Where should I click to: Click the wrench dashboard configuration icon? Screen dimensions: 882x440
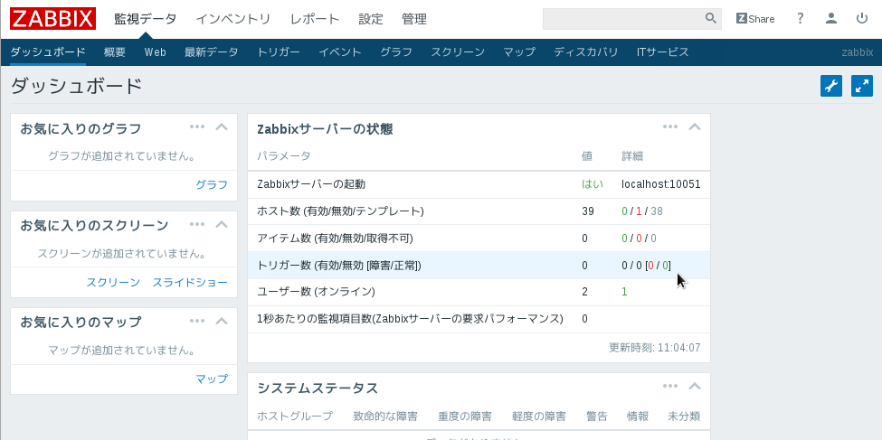pyautogui.click(x=831, y=86)
